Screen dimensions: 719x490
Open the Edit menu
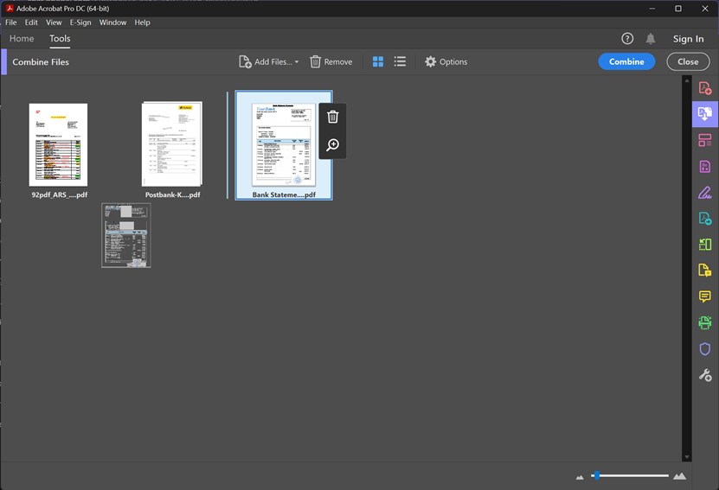(31, 22)
